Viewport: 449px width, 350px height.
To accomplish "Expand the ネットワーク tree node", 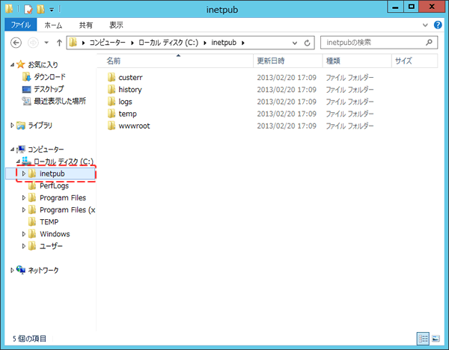I will (12, 270).
